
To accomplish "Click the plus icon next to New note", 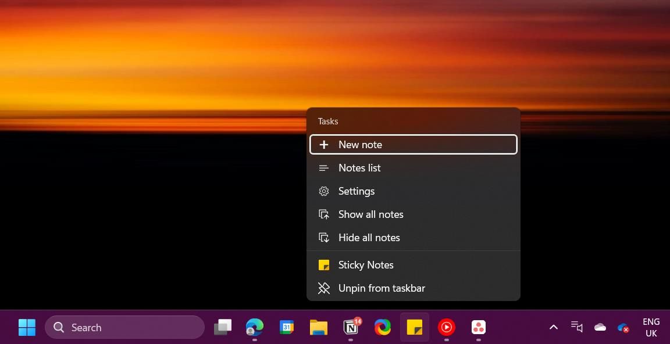I will (324, 144).
